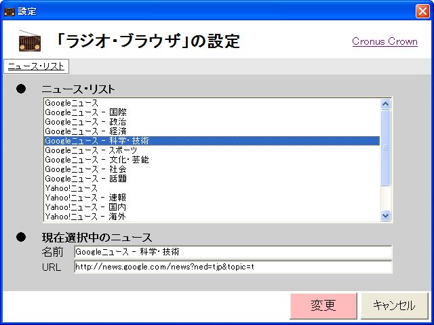This screenshot has width=434, height=325.
Task: Select Yahoo!ニュース - 速報 row
Action: (x=212, y=197)
